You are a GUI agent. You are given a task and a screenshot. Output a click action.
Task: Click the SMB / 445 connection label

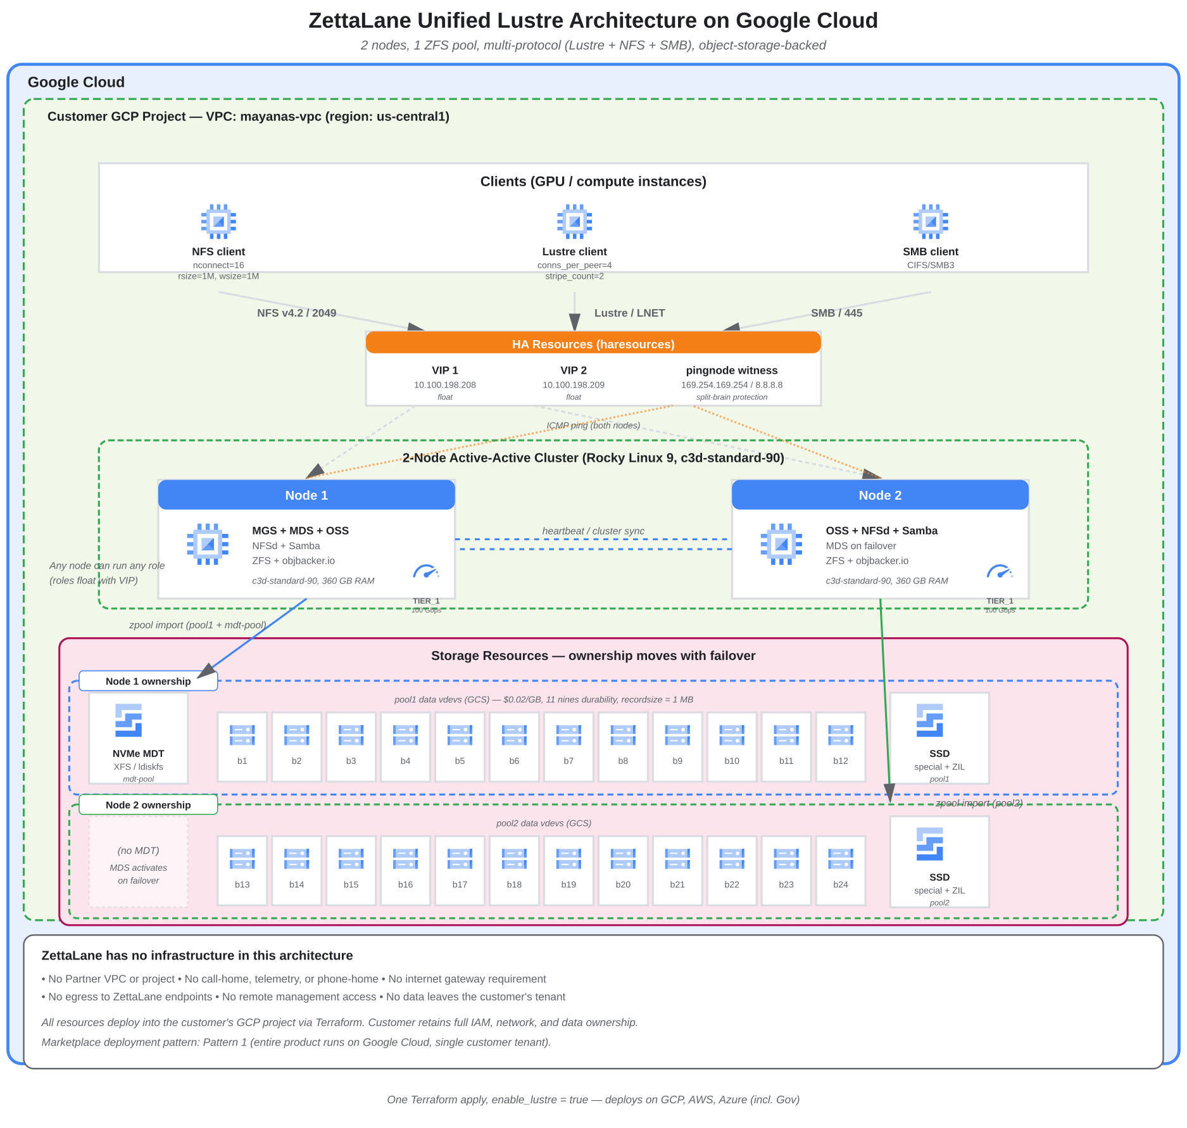pos(836,313)
